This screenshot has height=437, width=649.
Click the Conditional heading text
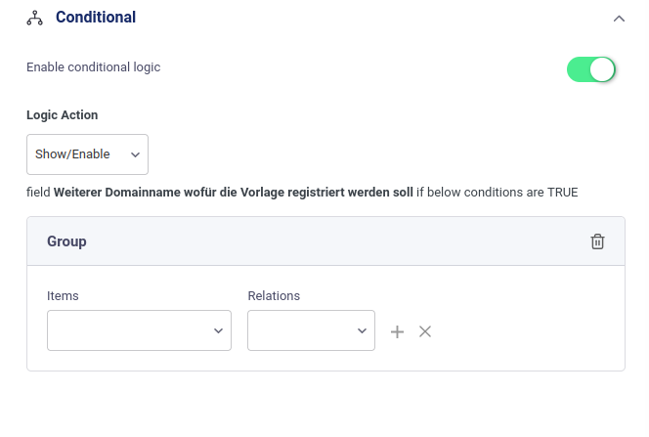[96, 18]
